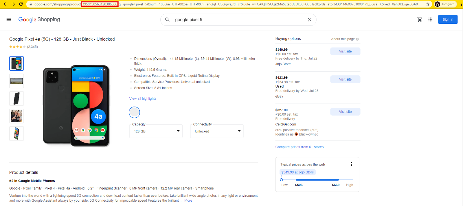Click the Jojo Store seller name
The image size is (463, 206).
(283, 64)
